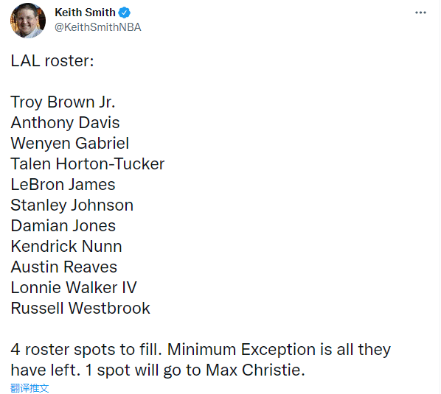
Task: Click the Stanley Johnson text line
Action: [72, 205]
